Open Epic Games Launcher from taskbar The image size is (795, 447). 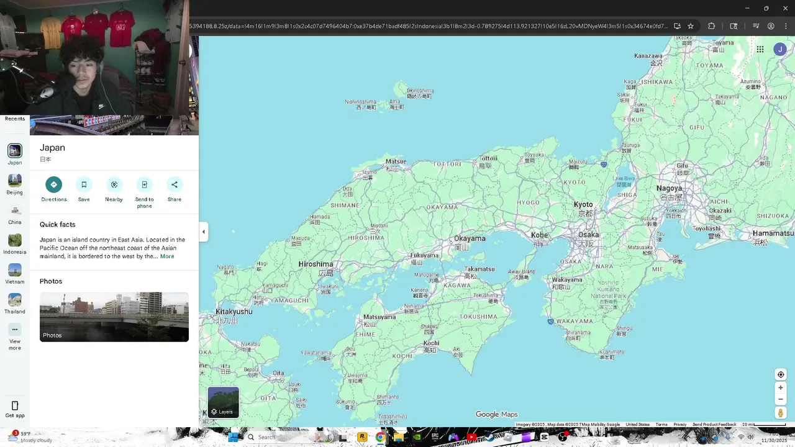coord(435,437)
